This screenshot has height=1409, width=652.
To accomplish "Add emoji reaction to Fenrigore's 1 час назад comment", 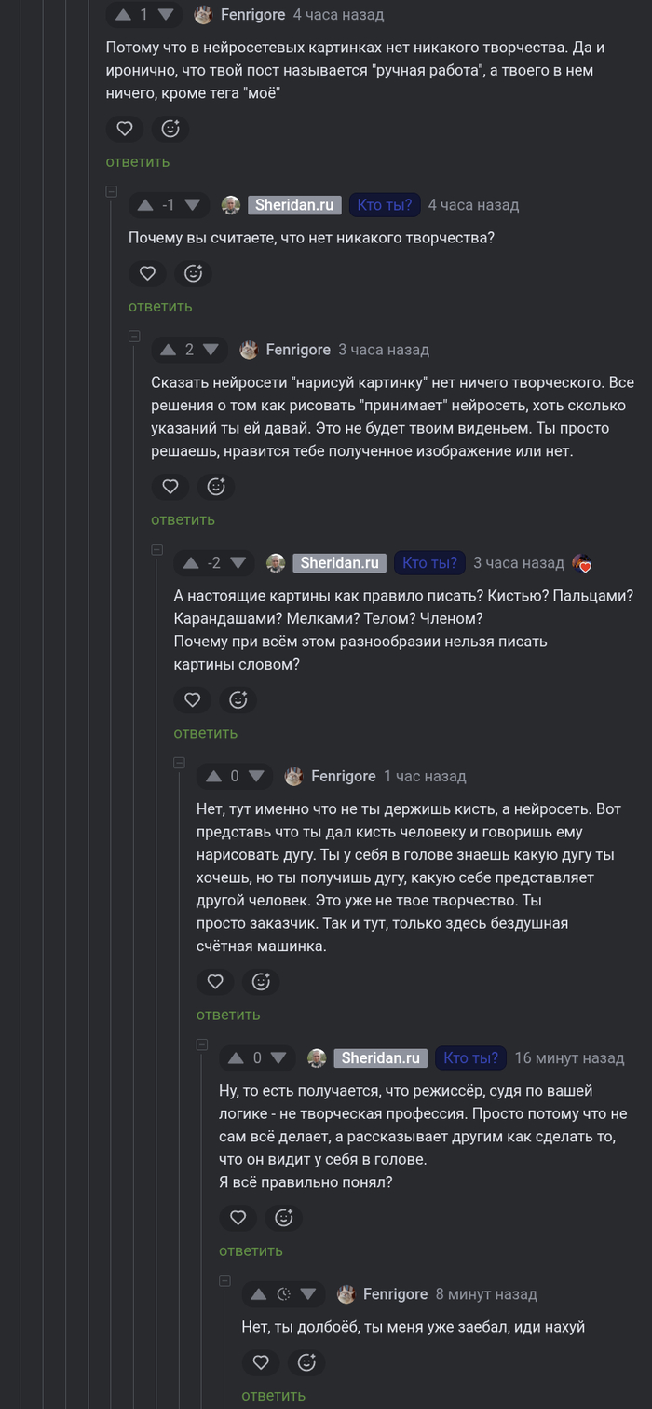I will pos(261,982).
